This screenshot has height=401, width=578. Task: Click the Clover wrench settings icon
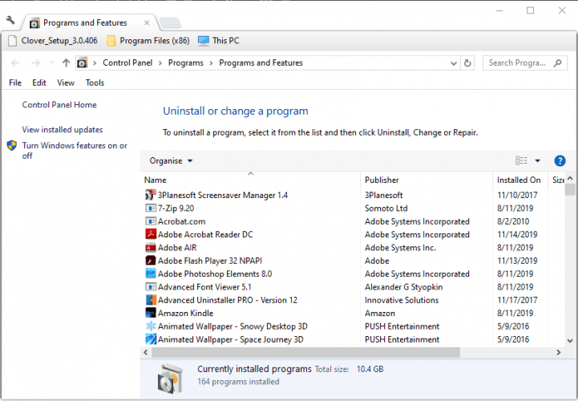[10, 19]
